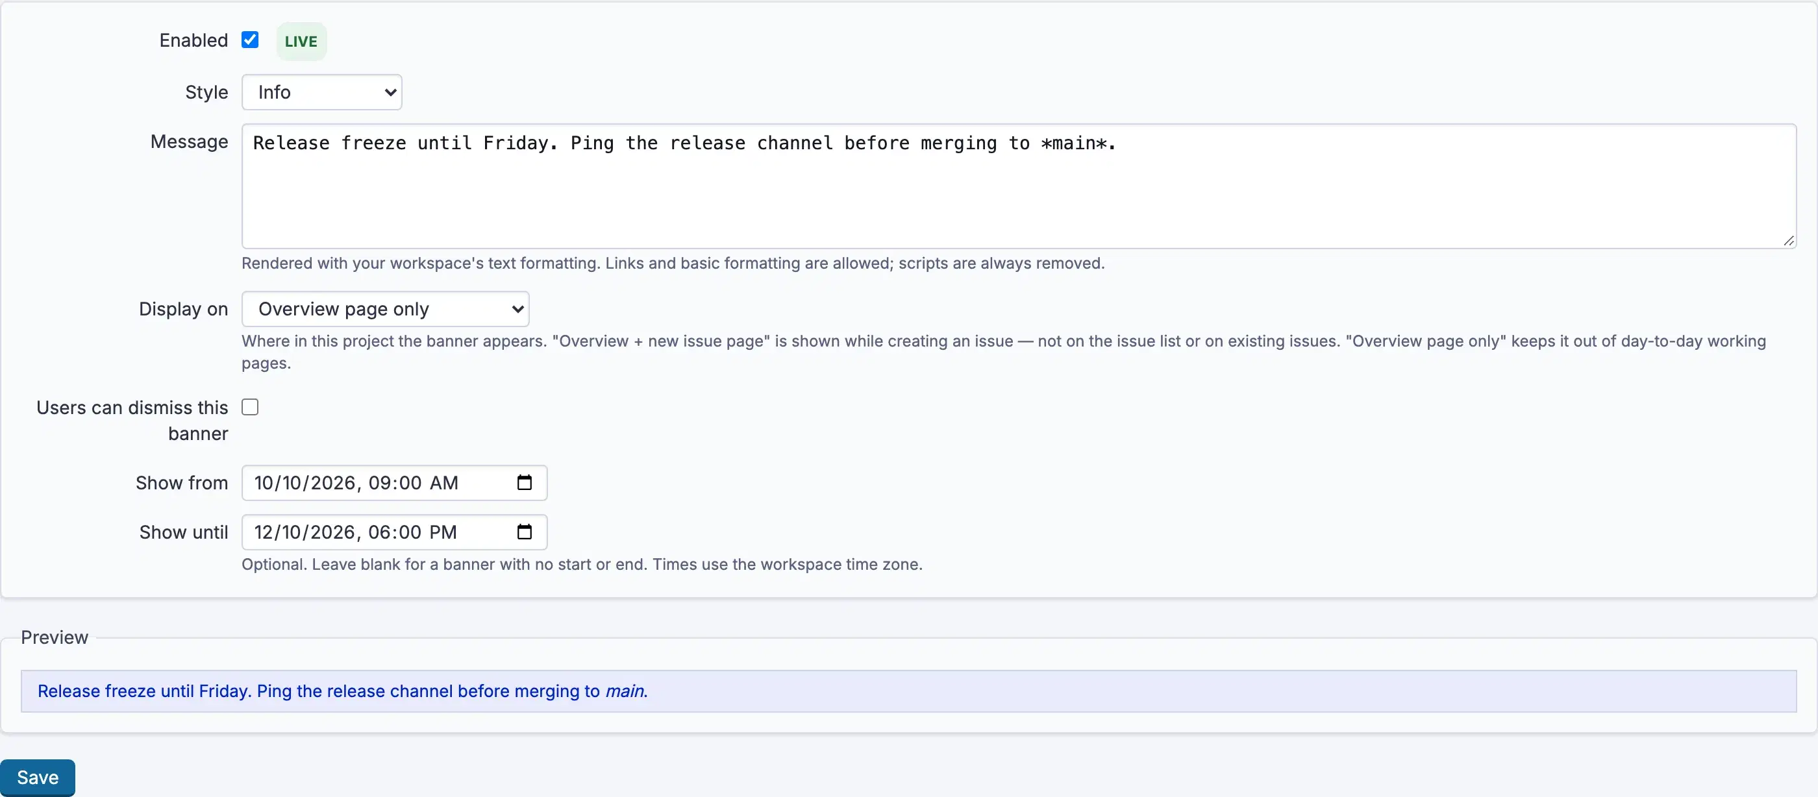Click inside the Message text area
The height and width of the screenshot is (797, 1818).
pos(1018,186)
